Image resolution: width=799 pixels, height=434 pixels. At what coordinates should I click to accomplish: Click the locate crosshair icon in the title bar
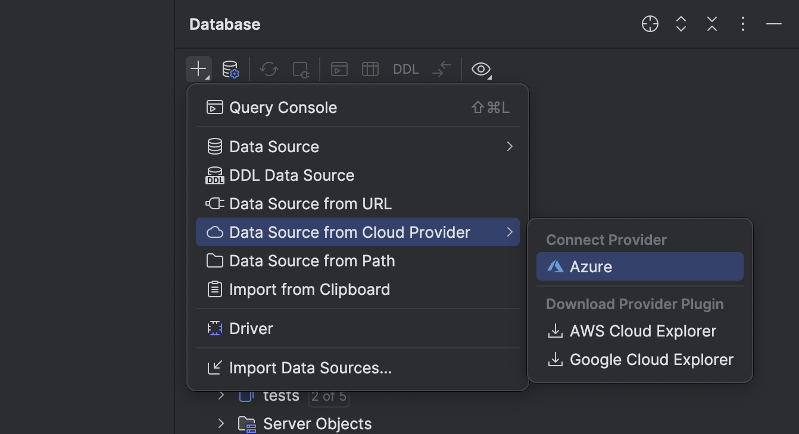(x=650, y=24)
